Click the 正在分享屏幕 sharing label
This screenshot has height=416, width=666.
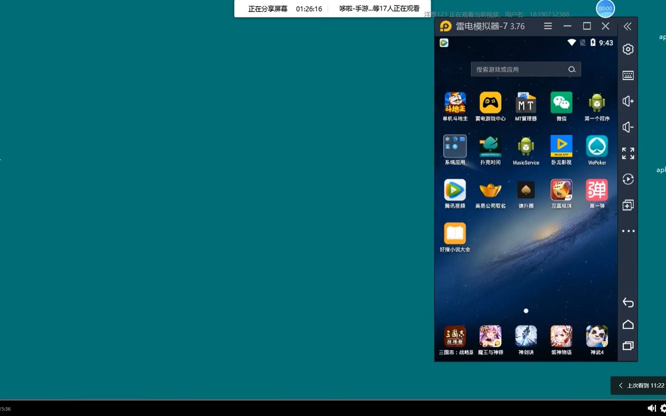267,9
